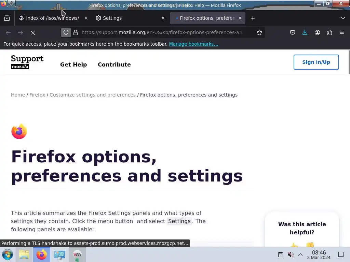View site security padlock info
The image size is (350, 262).
click(x=76, y=32)
